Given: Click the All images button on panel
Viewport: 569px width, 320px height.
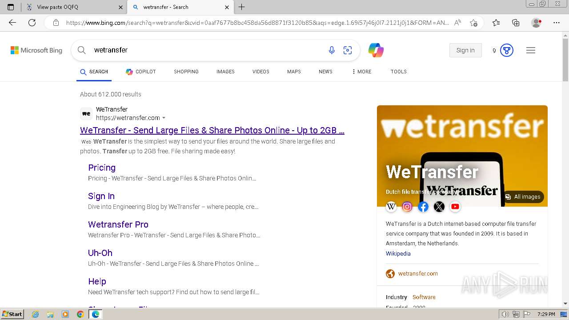Looking at the screenshot, I should 523,197.
